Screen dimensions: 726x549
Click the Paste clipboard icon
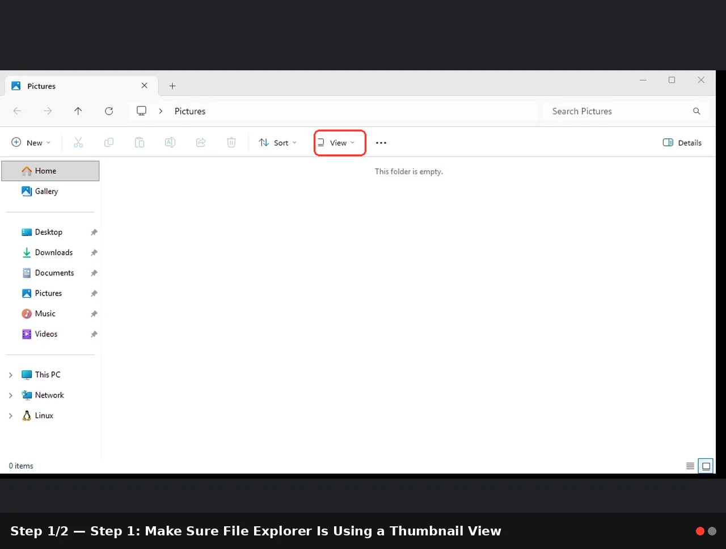(x=140, y=143)
